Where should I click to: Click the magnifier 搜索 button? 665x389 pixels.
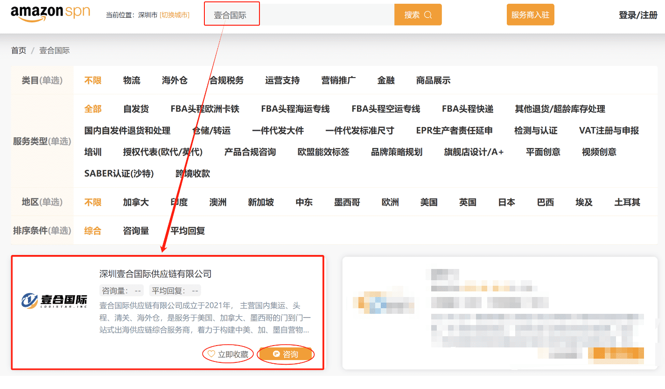418,15
